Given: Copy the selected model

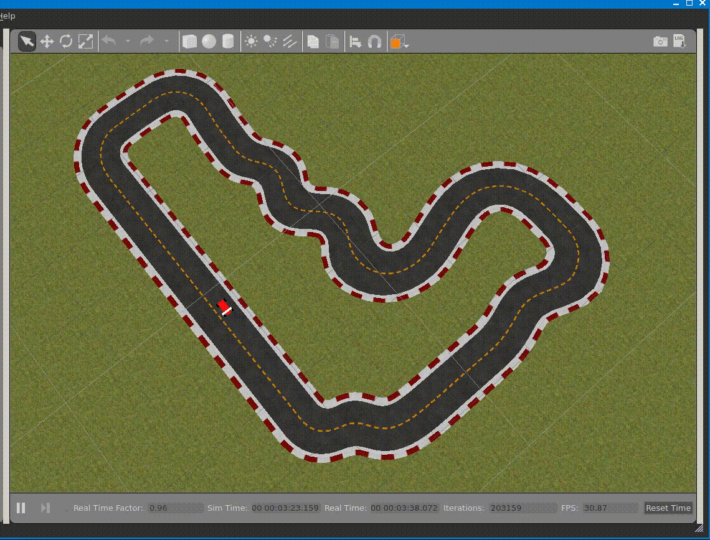Looking at the screenshot, I should (313, 42).
